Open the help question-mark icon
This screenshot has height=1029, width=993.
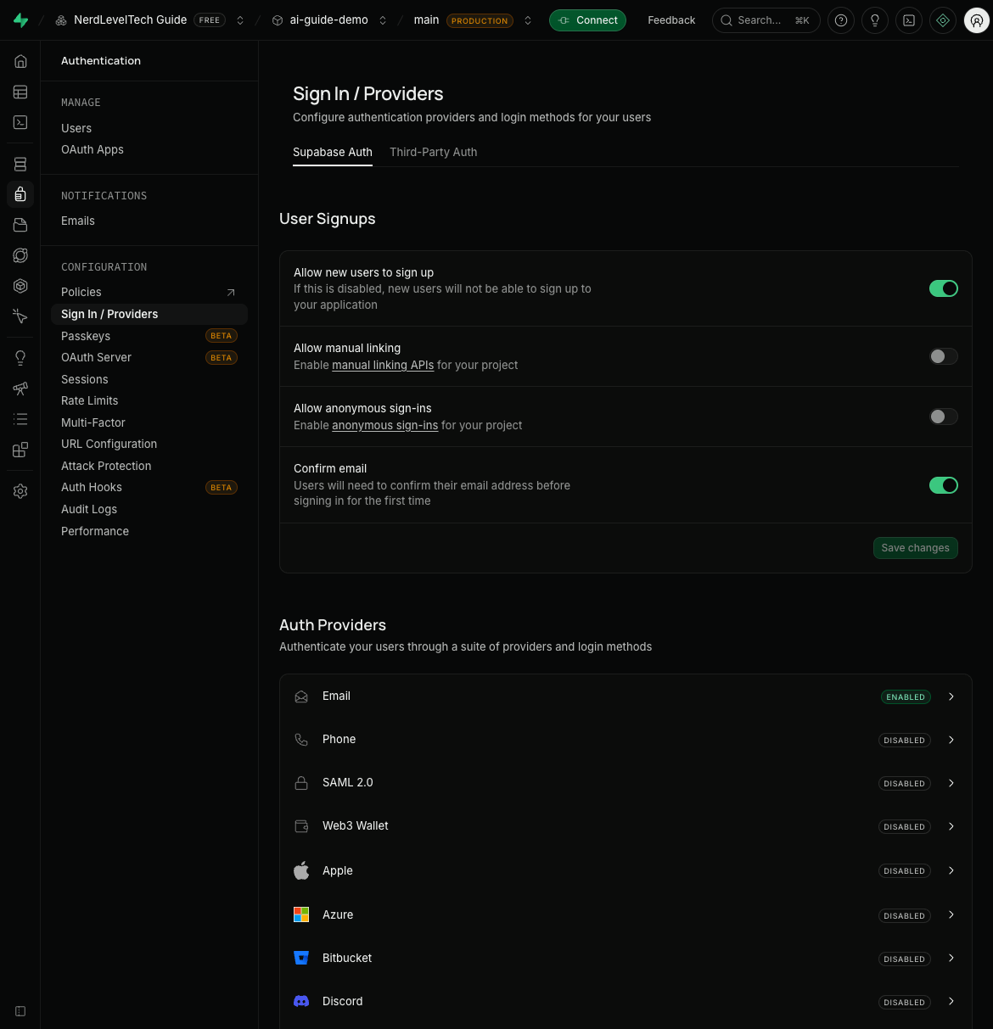tap(841, 20)
